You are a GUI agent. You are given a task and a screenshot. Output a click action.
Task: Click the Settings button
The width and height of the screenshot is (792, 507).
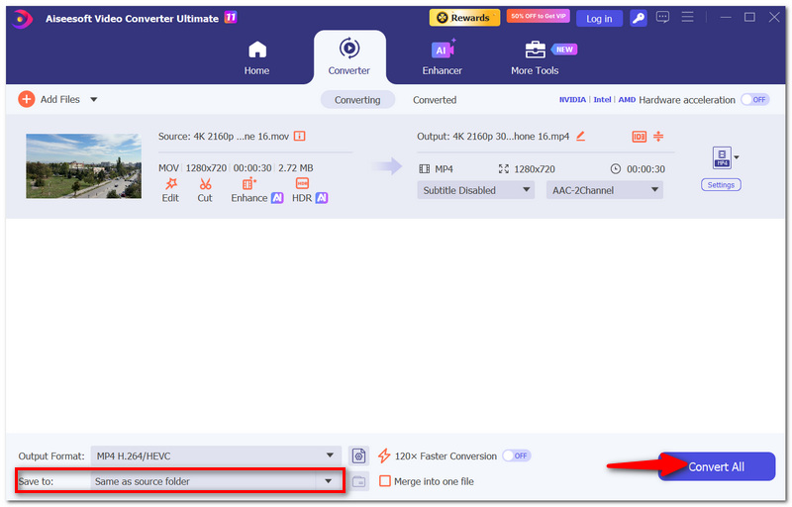click(x=721, y=185)
